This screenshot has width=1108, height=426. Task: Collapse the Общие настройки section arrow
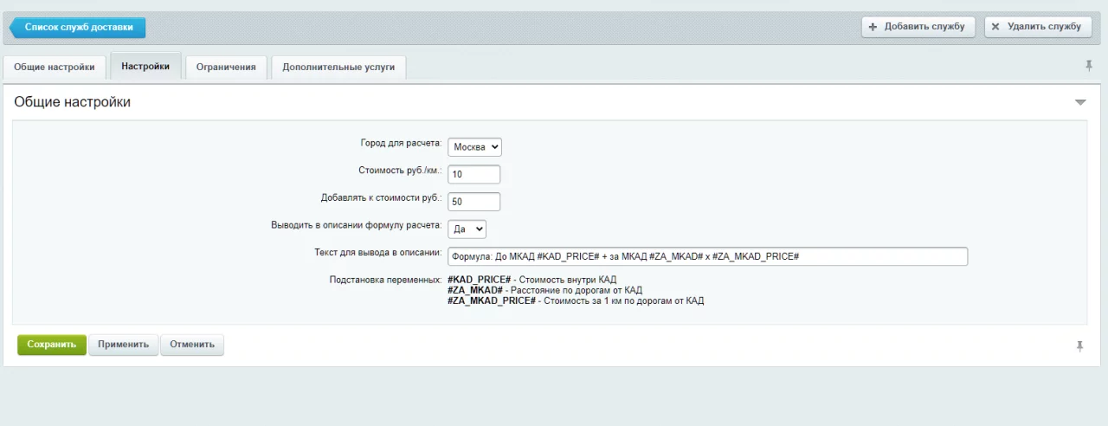(x=1080, y=102)
